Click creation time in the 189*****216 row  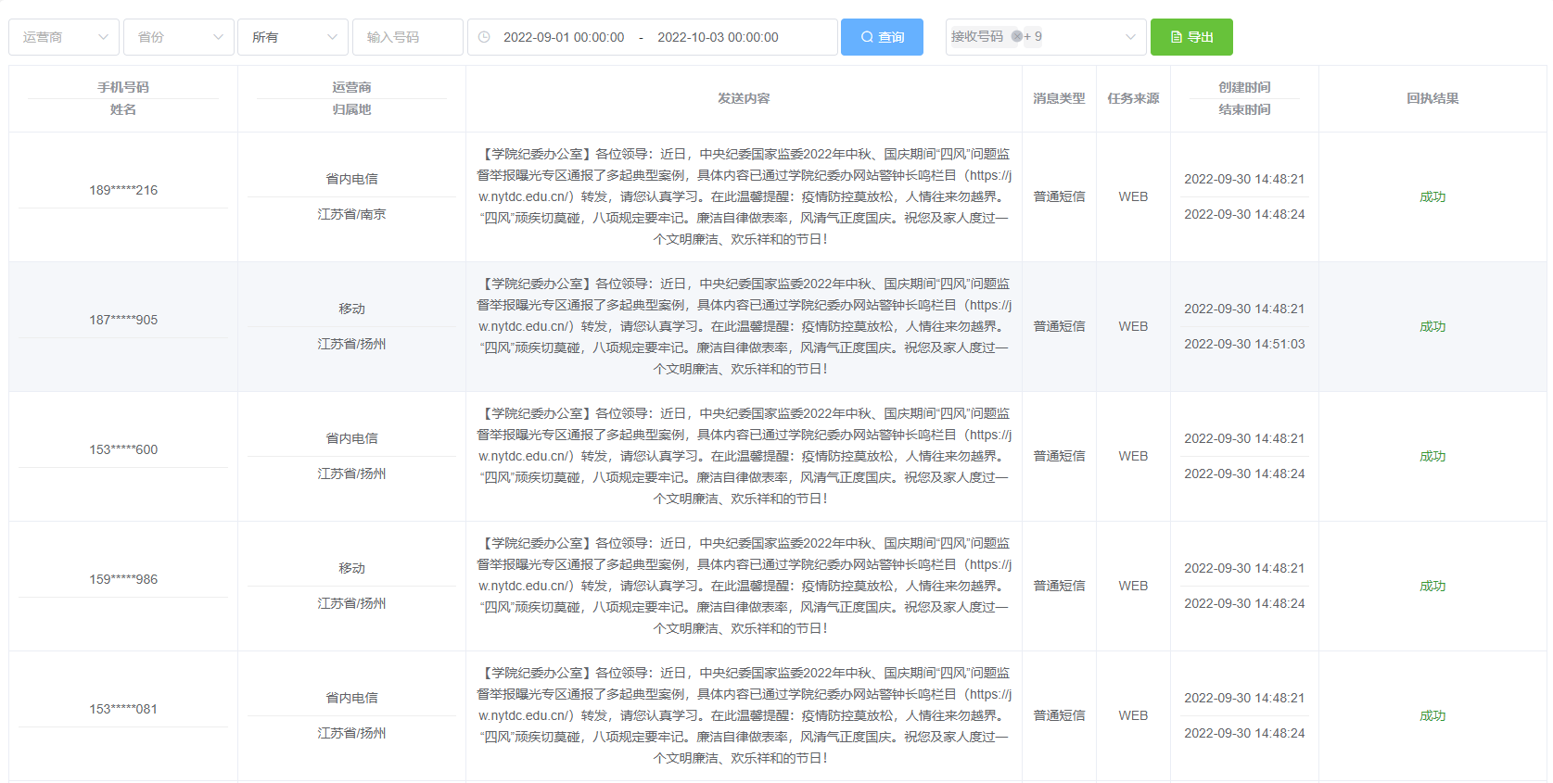click(x=1244, y=179)
